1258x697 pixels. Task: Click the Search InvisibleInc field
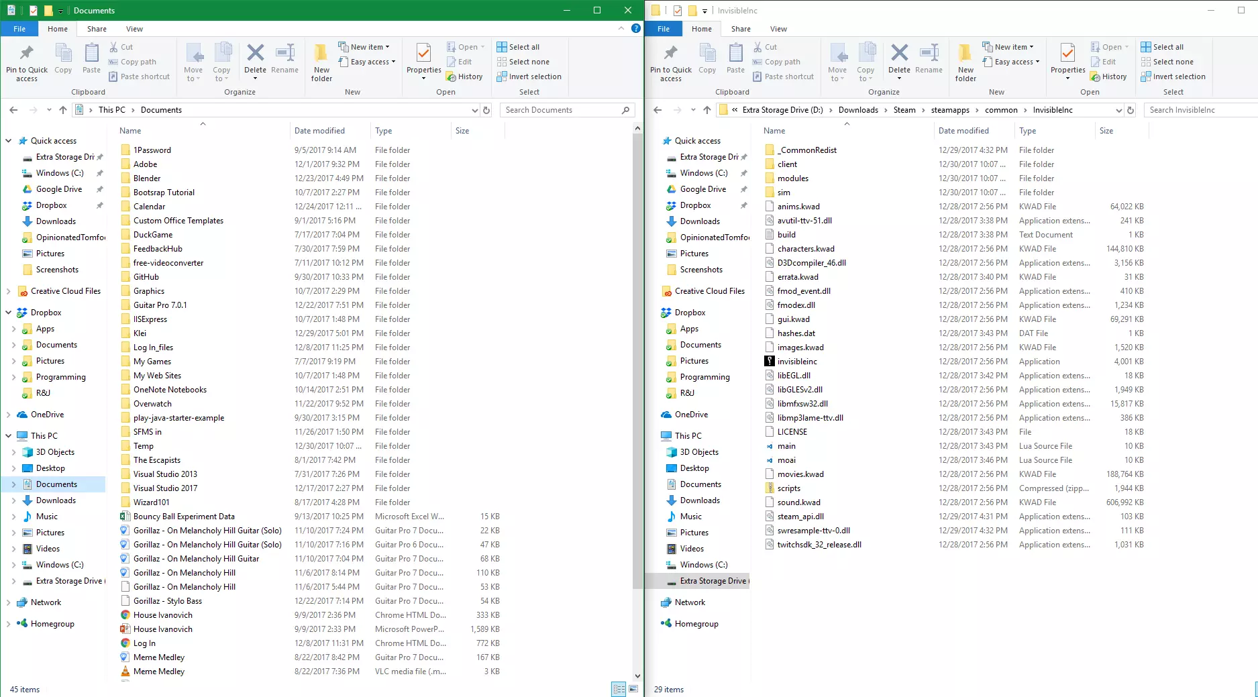pos(1201,110)
